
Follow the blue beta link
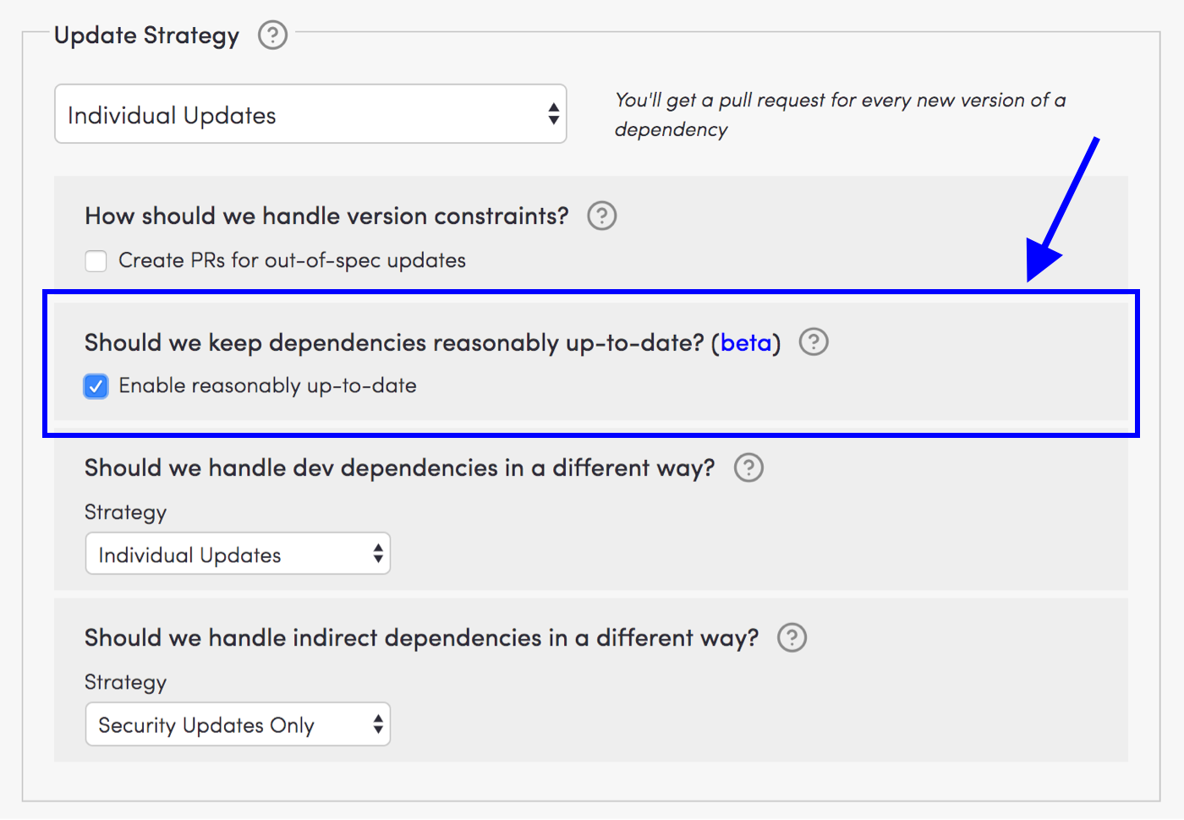pyautogui.click(x=746, y=342)
